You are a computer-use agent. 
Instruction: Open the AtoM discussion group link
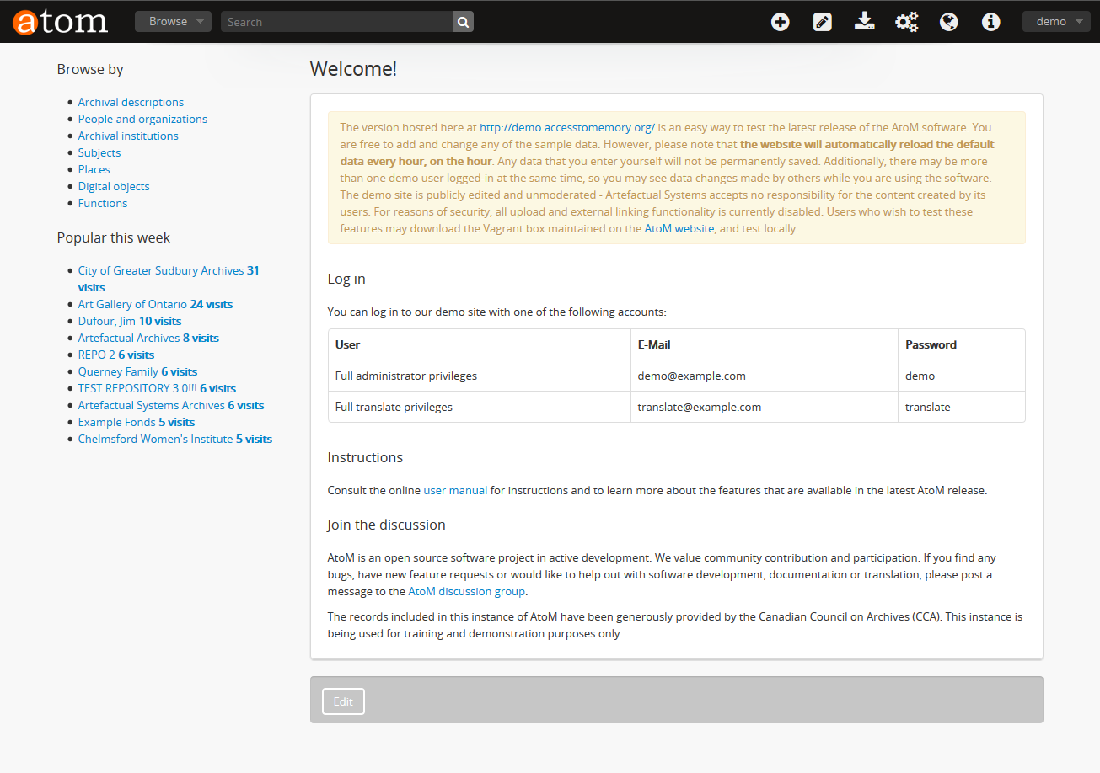(x=466, y=591)
